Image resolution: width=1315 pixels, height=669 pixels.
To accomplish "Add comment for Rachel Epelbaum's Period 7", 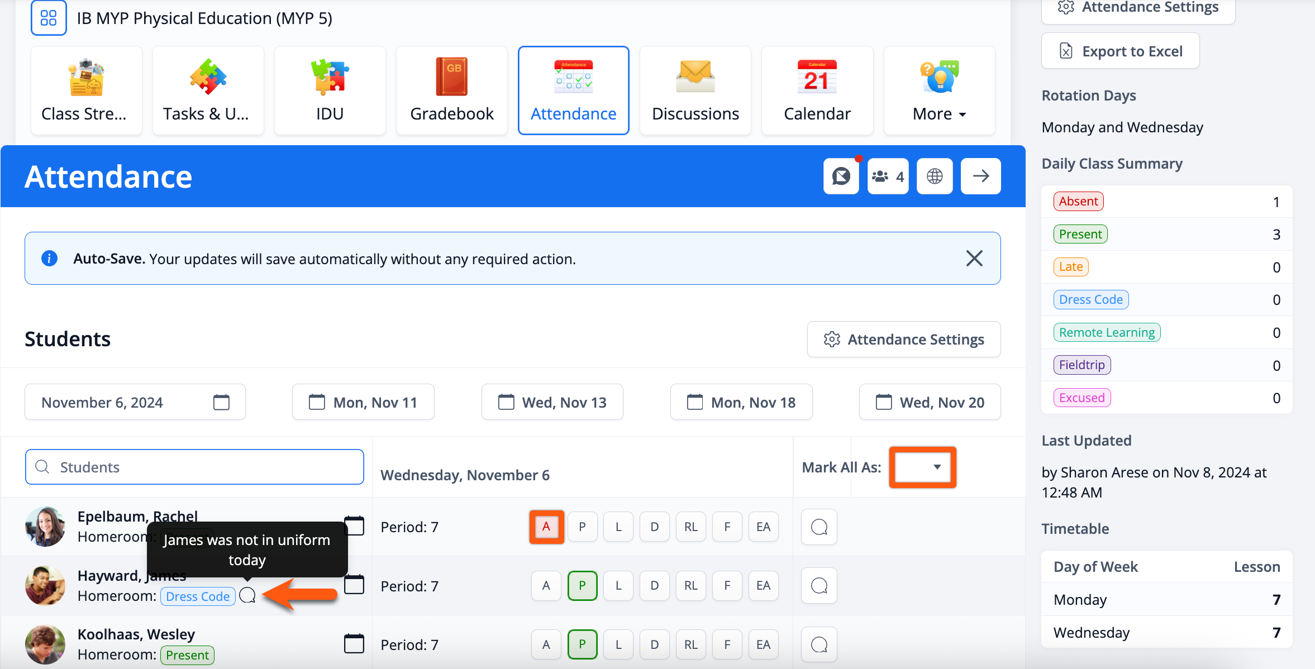I will point(819,527).
